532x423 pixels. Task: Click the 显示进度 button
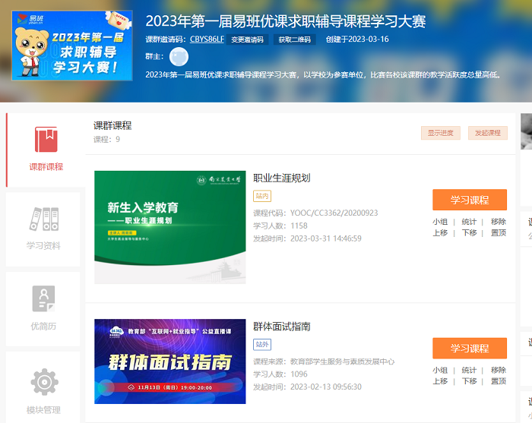[x=440, y=133]
